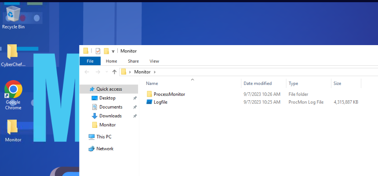The width and height of the screenshot is (378, 176).
Task: Click the Back navigation arrow
Action: coord(87,72)
